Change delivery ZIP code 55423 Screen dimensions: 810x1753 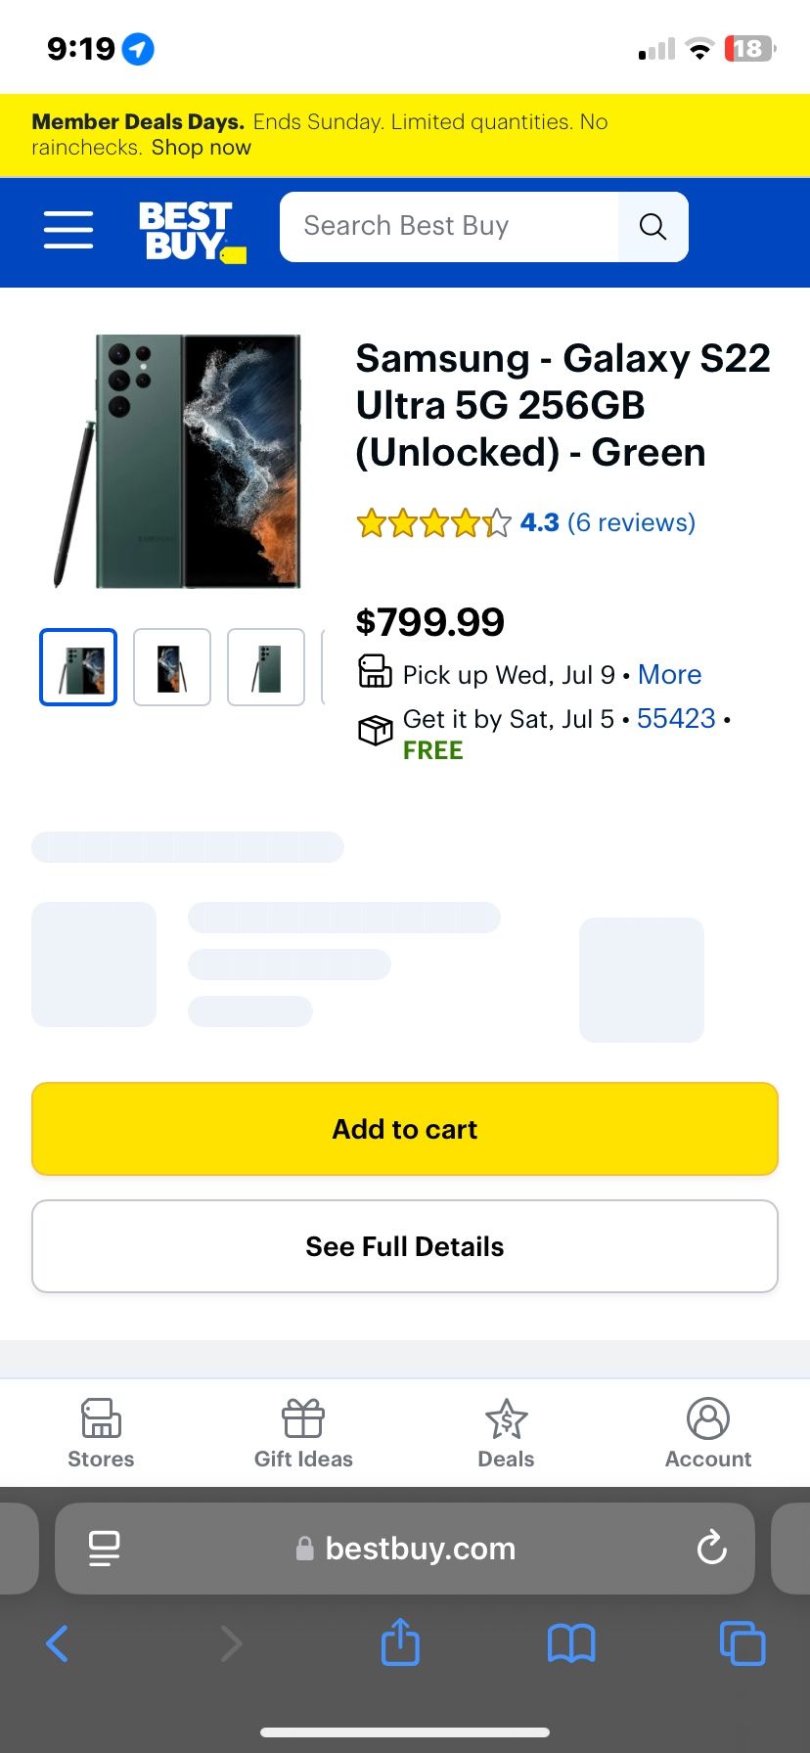point(676,719)
